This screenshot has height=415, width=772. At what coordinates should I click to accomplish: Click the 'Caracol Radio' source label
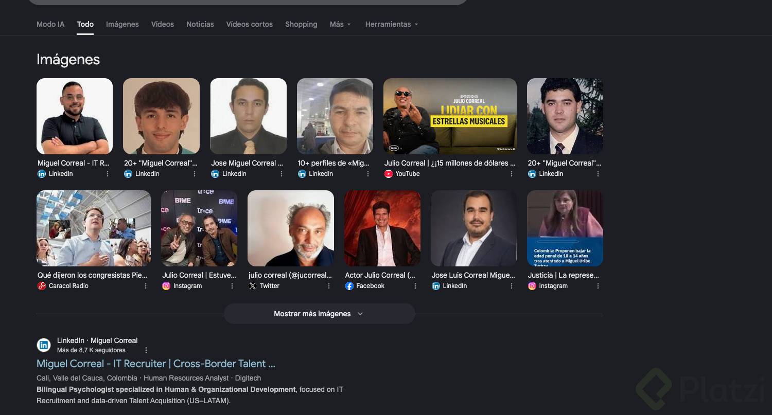(x=68, y=286)
